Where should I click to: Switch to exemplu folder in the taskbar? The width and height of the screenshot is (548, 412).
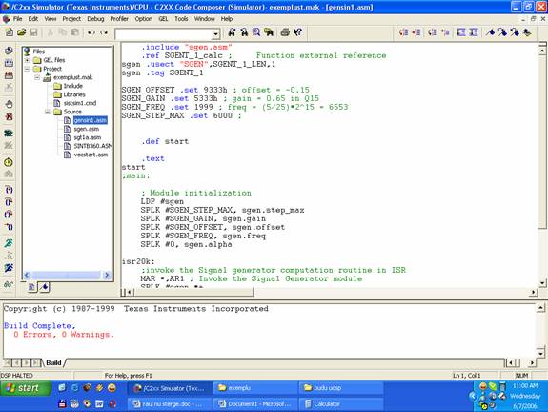(254, 388)
